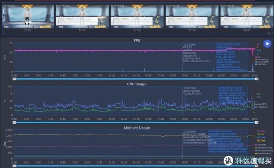The image size is (274, 168).
Task: Click the 24:05 label on CPU Usage time axis
Action: [221, 119]
